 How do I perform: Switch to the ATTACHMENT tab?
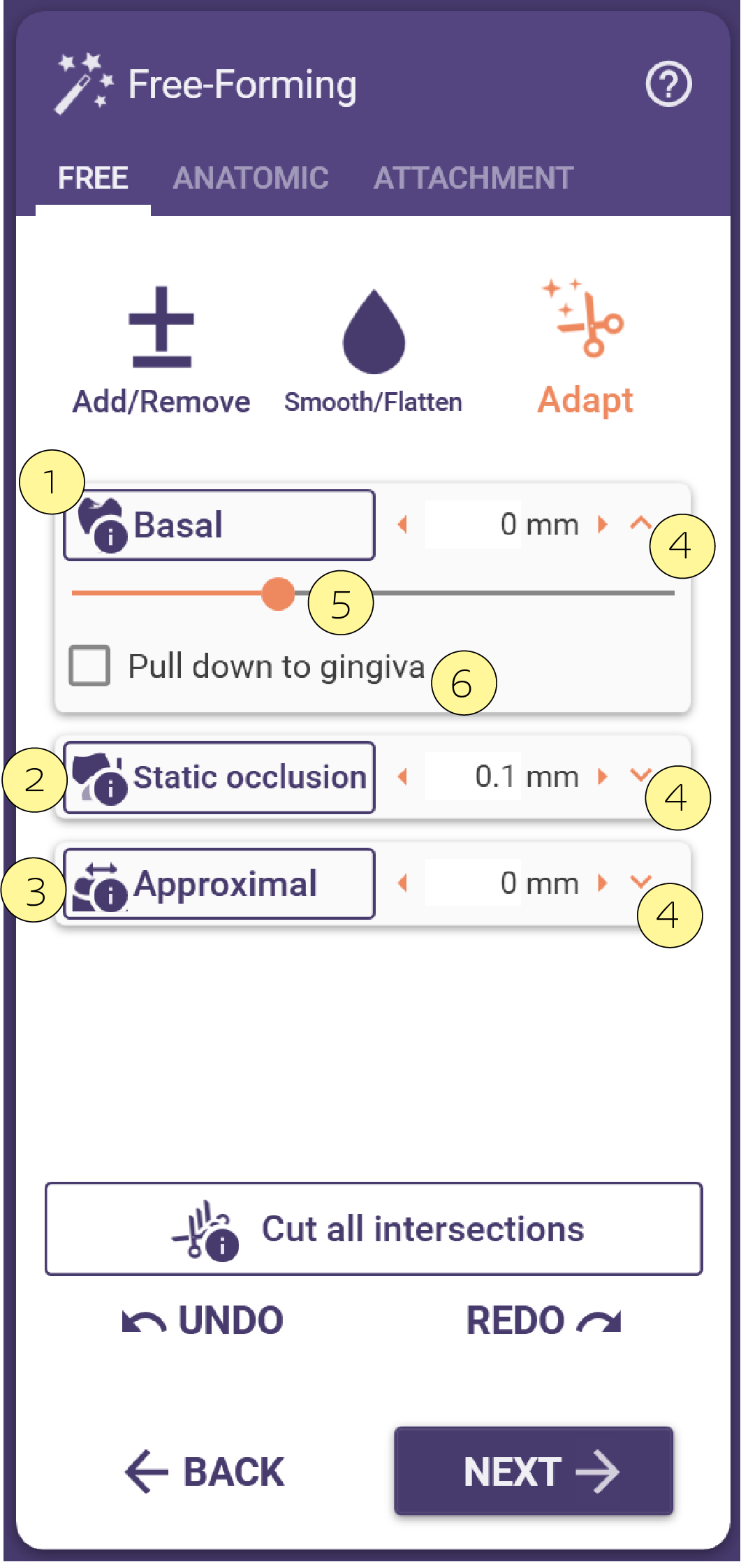pyautogui.click(x=474, y=178)
